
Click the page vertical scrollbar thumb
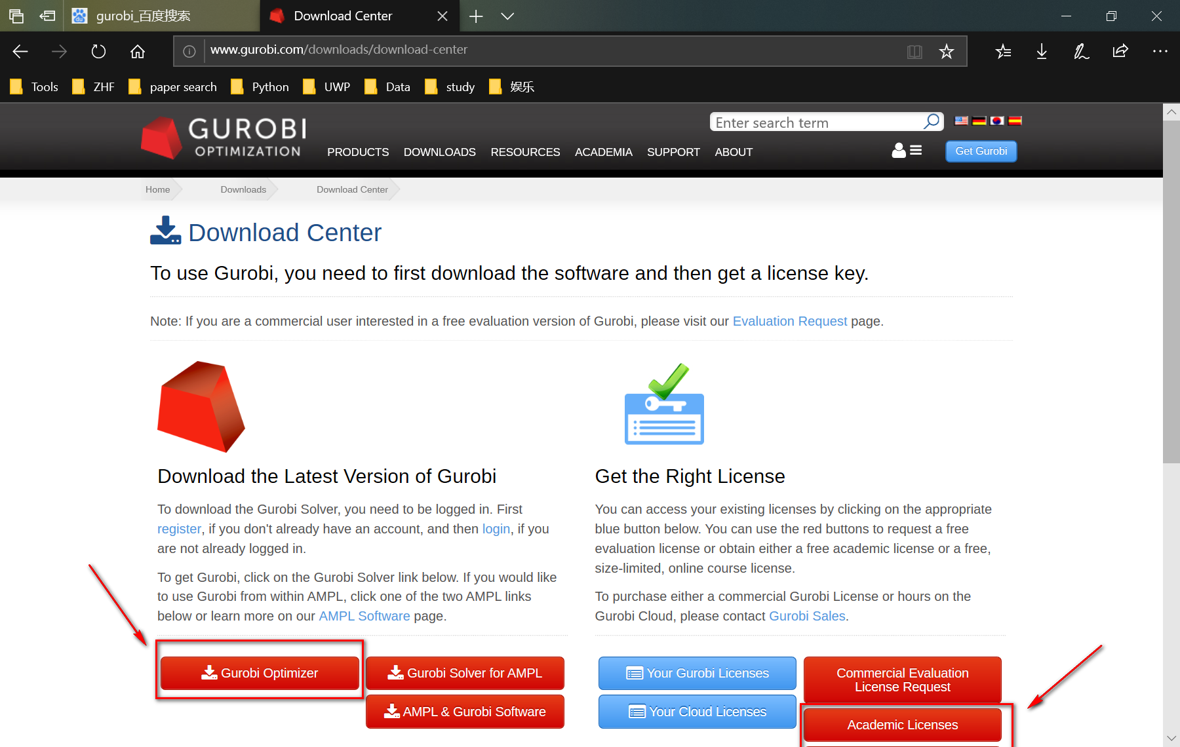1171,292
